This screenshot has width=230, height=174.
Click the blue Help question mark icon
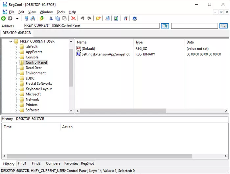point(134,18)
